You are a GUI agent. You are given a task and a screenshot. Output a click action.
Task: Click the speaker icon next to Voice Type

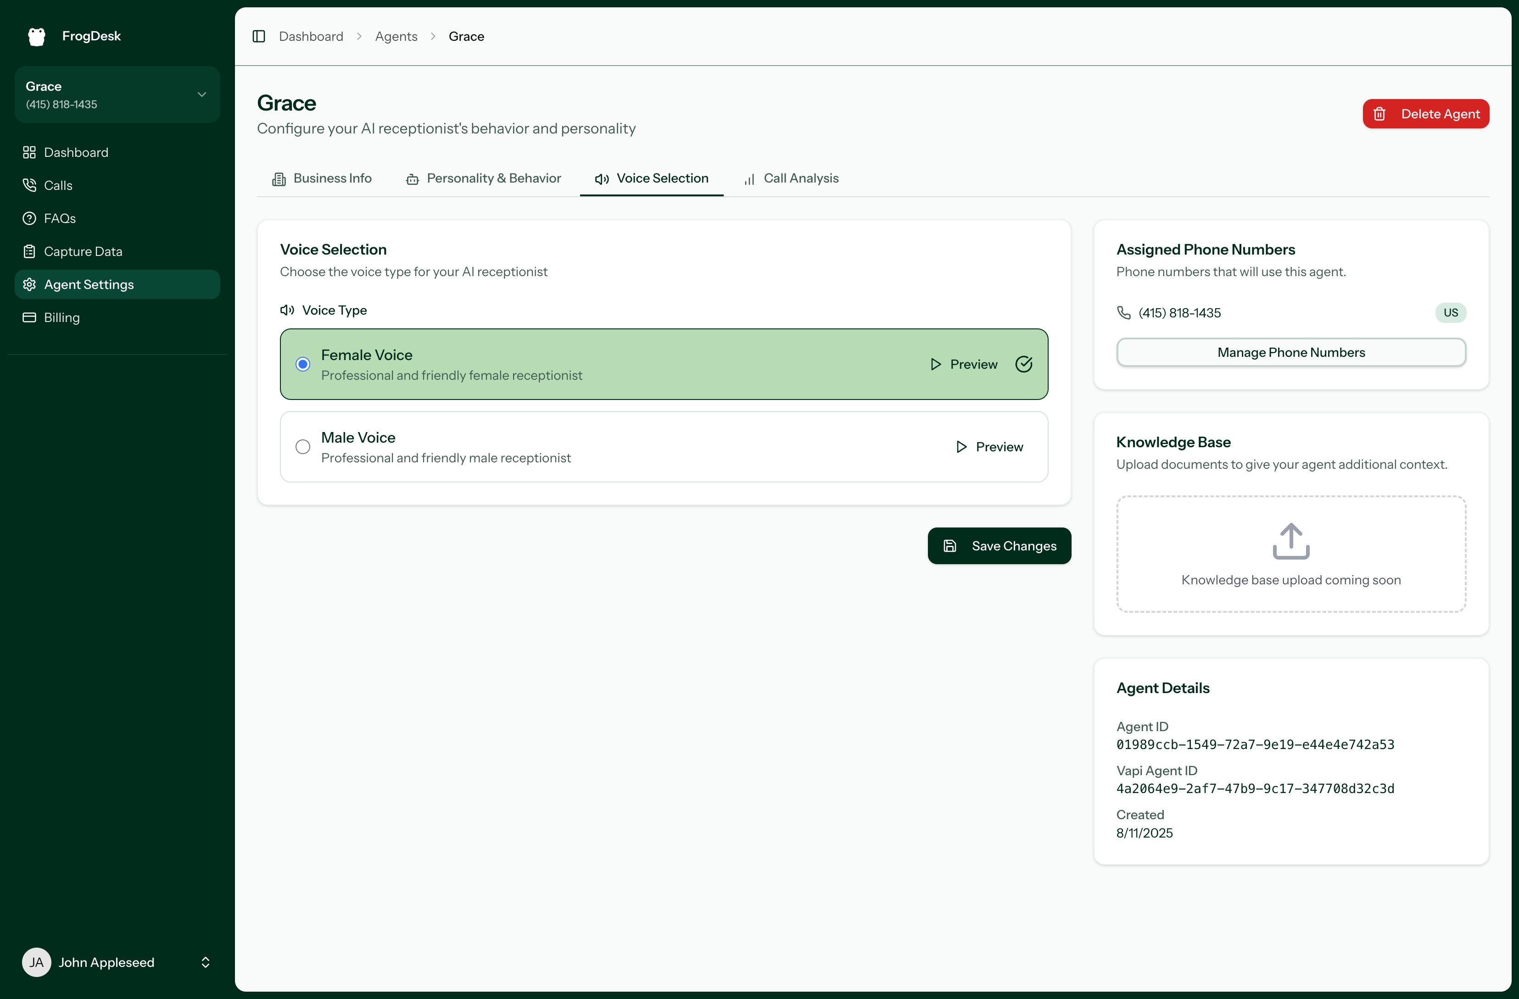pos(286,310)
